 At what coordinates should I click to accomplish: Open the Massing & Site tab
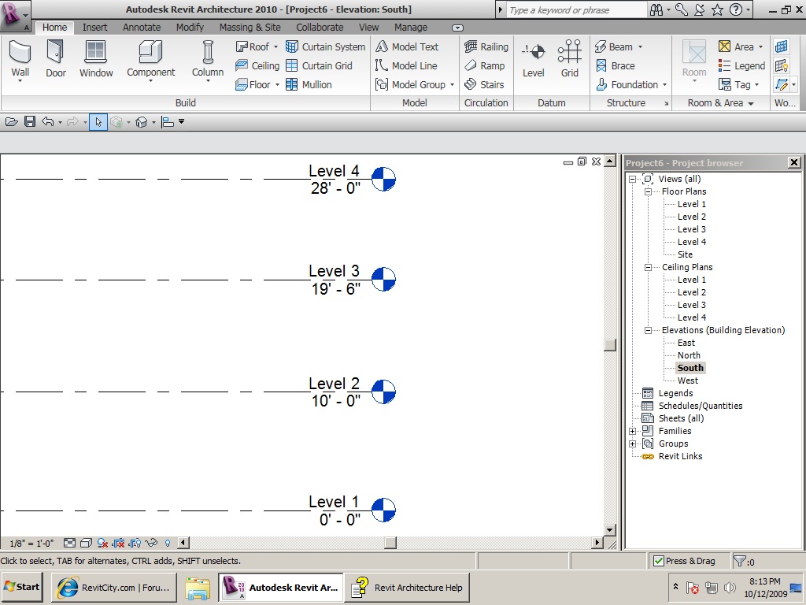[250, 28]
